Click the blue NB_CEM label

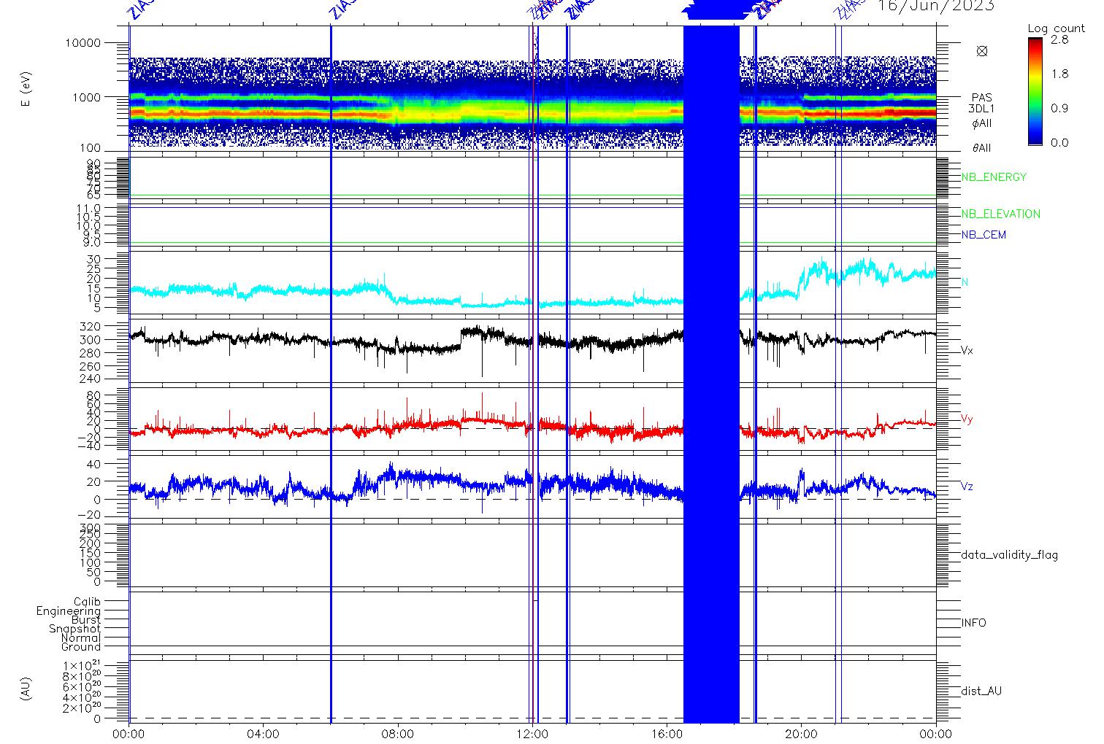click(x=984, y=235)
